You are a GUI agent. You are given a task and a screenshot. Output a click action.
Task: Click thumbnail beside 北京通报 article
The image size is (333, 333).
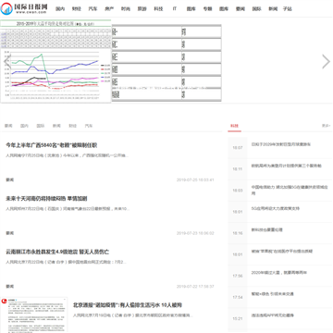point(34,314)
